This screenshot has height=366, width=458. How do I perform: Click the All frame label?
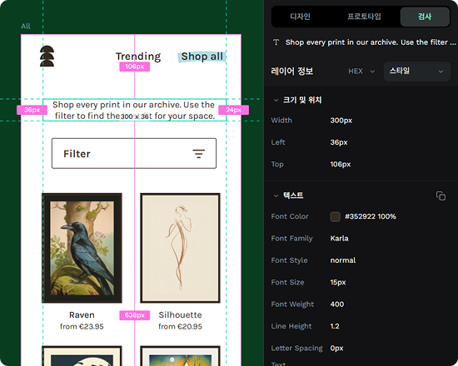point(26,27)
